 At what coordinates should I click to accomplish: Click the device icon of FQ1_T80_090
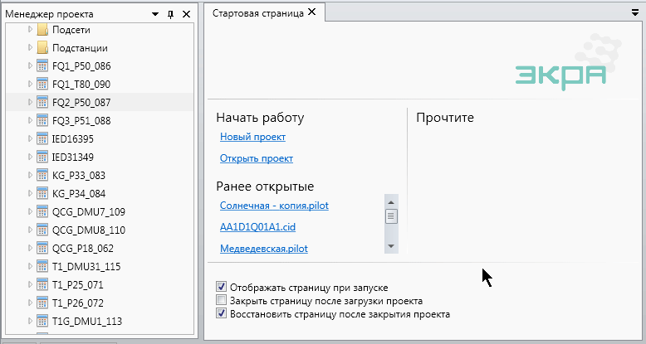tap(42, 84)
